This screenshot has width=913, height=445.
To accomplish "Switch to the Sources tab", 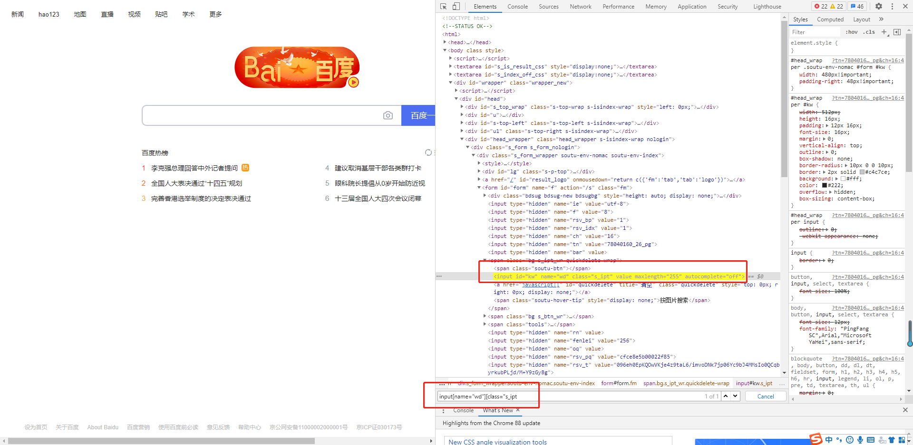I will [x=548, y=7].
